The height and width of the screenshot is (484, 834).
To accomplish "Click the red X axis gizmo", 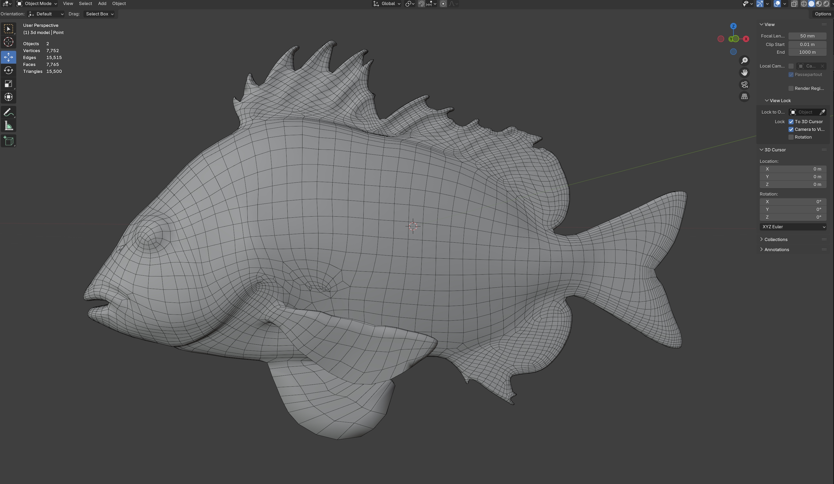I will 746,39.
